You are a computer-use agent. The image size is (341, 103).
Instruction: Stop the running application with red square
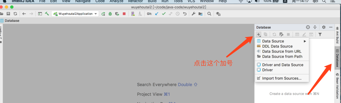(x=124, y=14)
